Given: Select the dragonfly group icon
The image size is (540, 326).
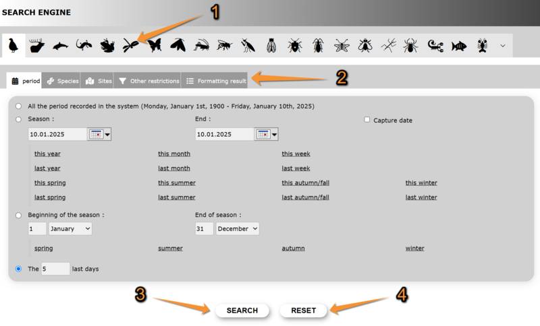Looking at the screenshot, I should 130,45.
